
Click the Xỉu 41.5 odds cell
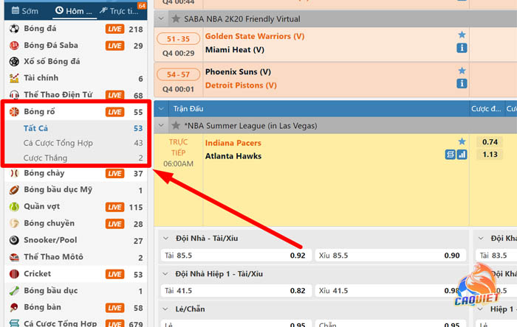pos(391,290)
